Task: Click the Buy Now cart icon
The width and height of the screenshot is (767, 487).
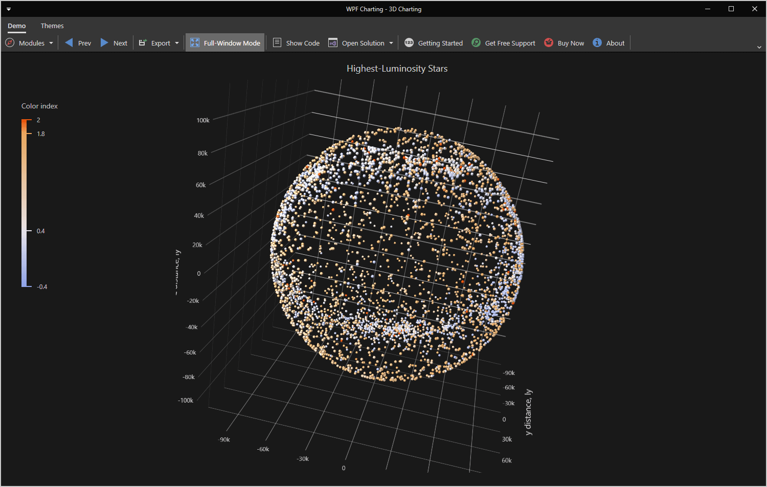Action: [549, 43]
